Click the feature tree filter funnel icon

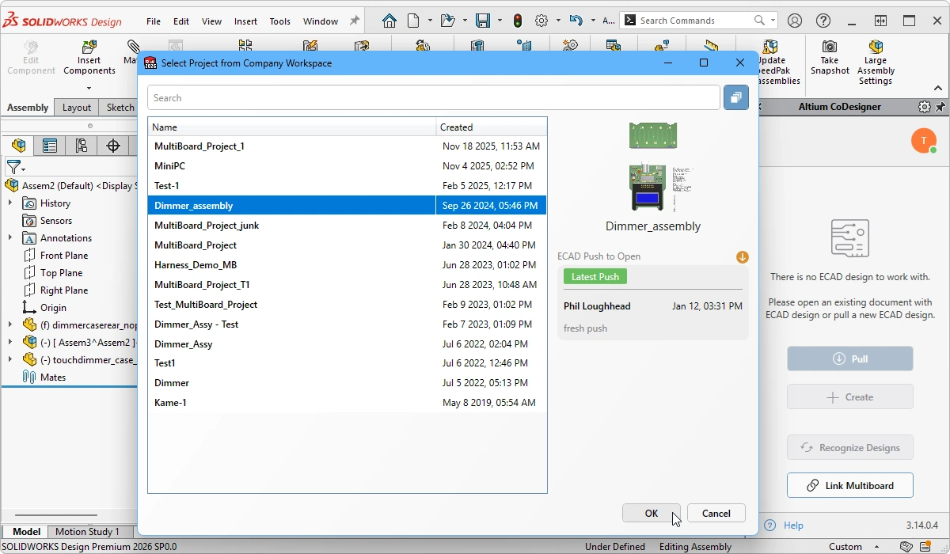tap(13, 167)
